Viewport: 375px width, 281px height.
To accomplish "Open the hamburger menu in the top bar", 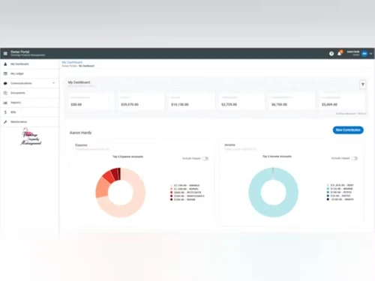I will click(x=5, y=53).
